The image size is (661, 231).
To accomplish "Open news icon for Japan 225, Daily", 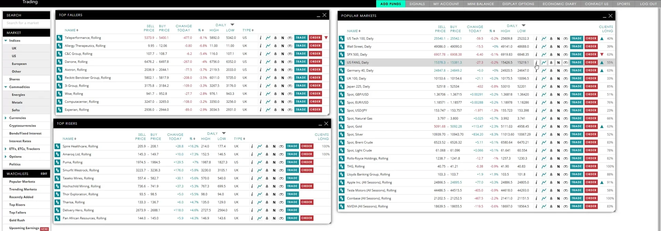I will coord(558,87).
